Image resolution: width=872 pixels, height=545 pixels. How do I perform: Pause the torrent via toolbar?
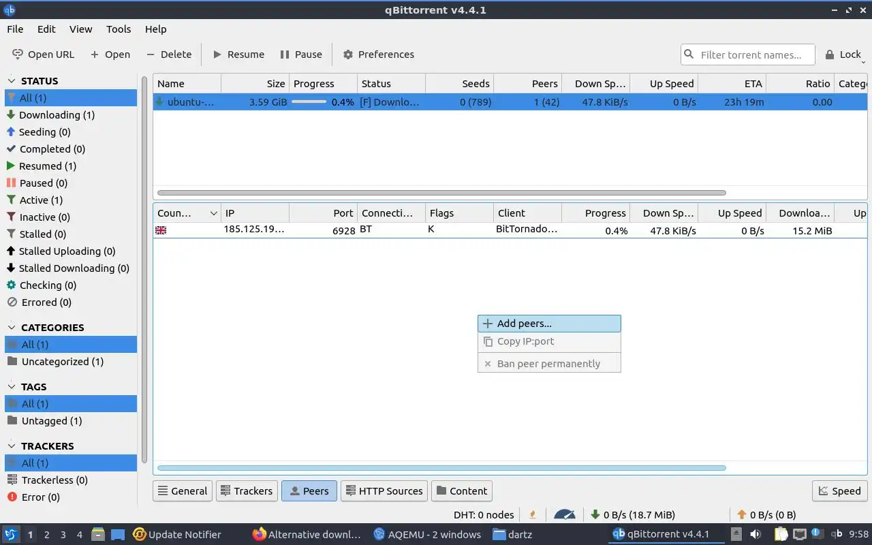[x=301, y=54]
